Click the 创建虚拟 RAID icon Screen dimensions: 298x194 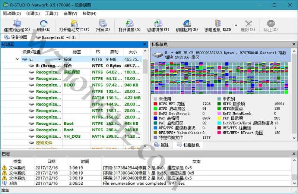coord(218,24)
